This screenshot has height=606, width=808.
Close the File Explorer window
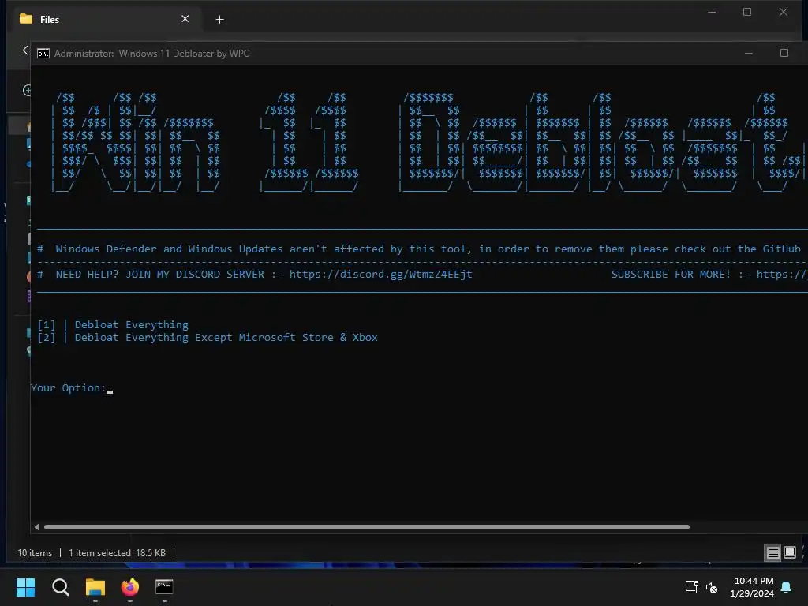pyautogui.click(x=784, y=12)
